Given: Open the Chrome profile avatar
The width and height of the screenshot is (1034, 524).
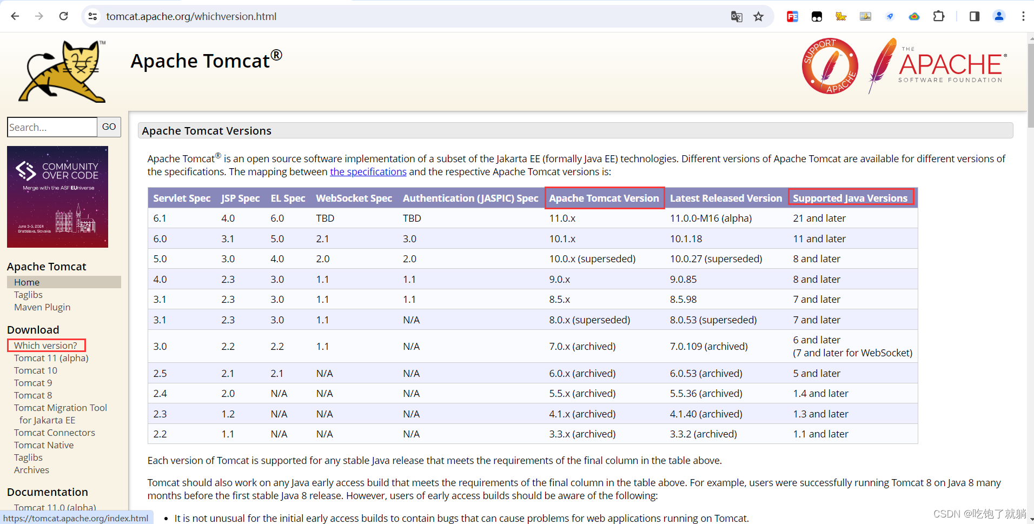Looking at the screenshot, I should pyautogui.click(x=999, y=16).
